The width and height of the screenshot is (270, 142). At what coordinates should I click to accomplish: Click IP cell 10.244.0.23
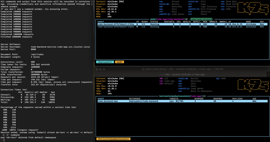pos(235,24)
